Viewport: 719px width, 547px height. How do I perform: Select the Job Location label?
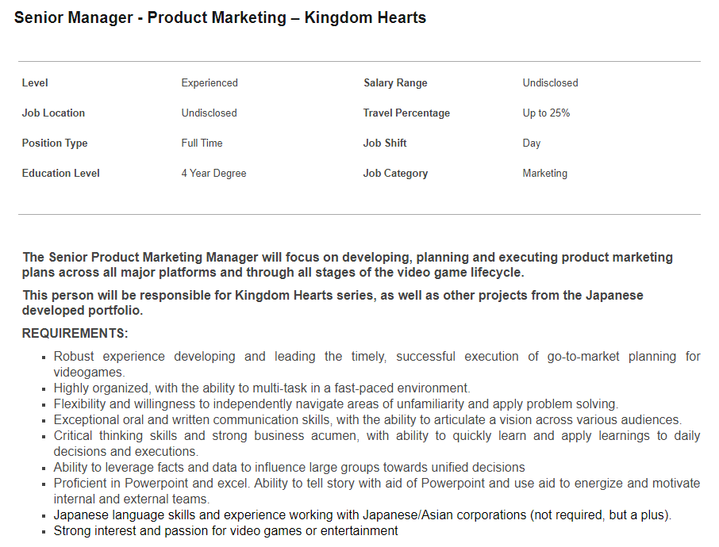(53, 113)
